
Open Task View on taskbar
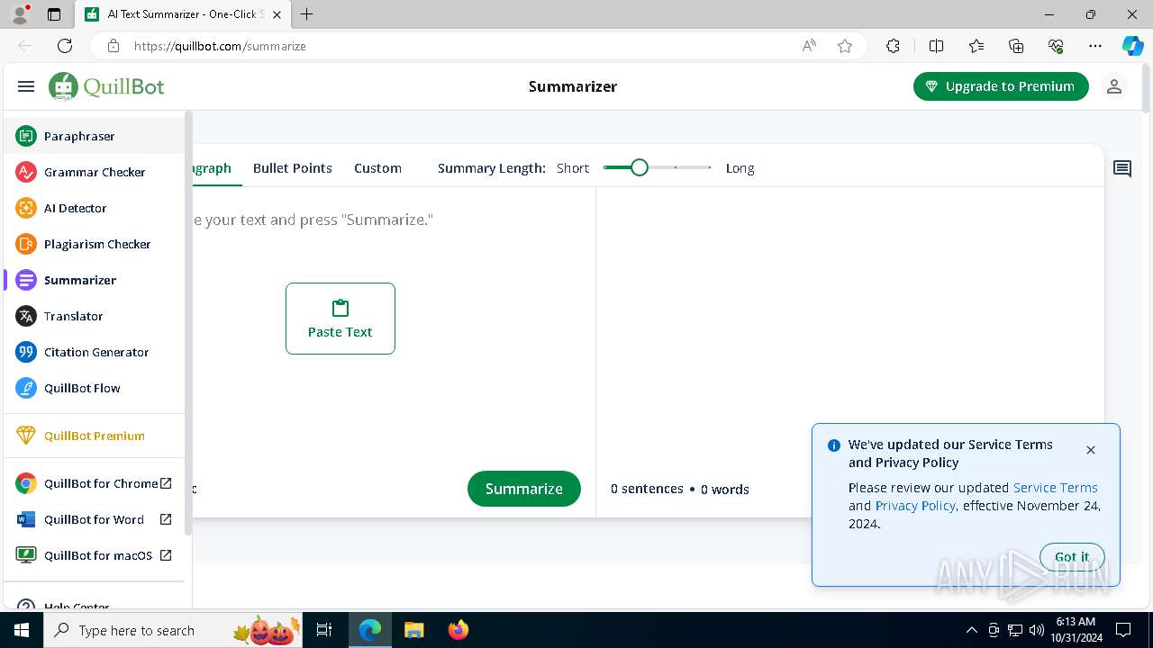click(x=325, y=630)
